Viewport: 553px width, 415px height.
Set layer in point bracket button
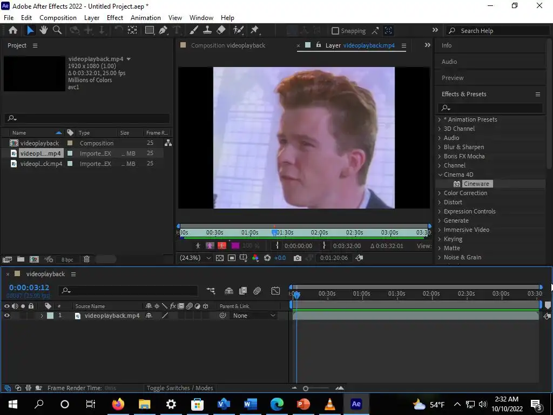(x=277, y=246)
